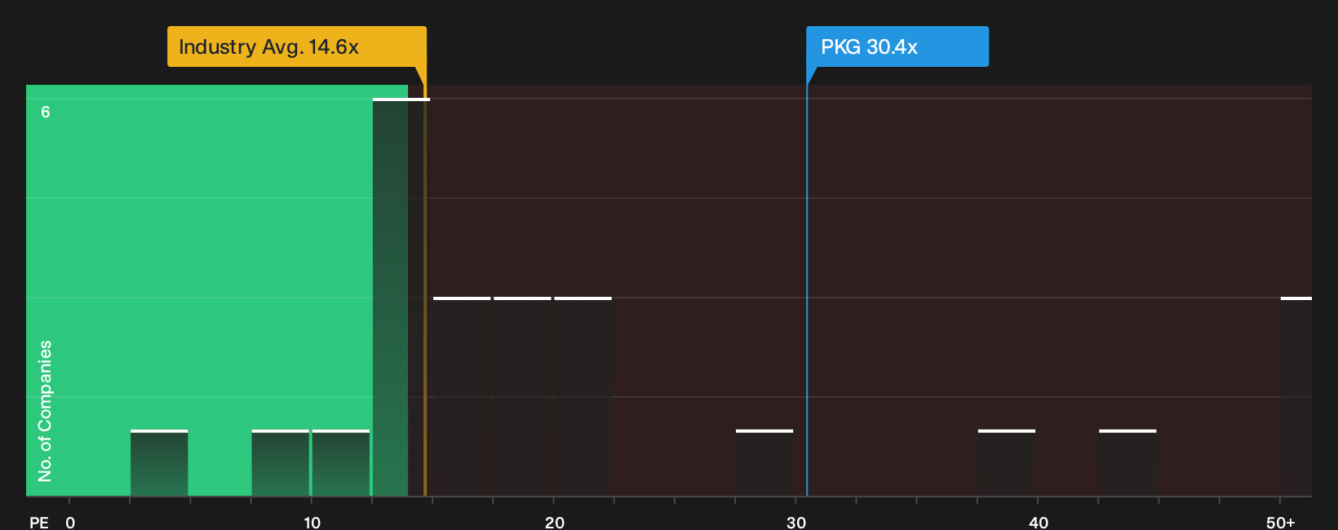
Task: Click the green bar ending at PE 10
Action: point(280,462)
